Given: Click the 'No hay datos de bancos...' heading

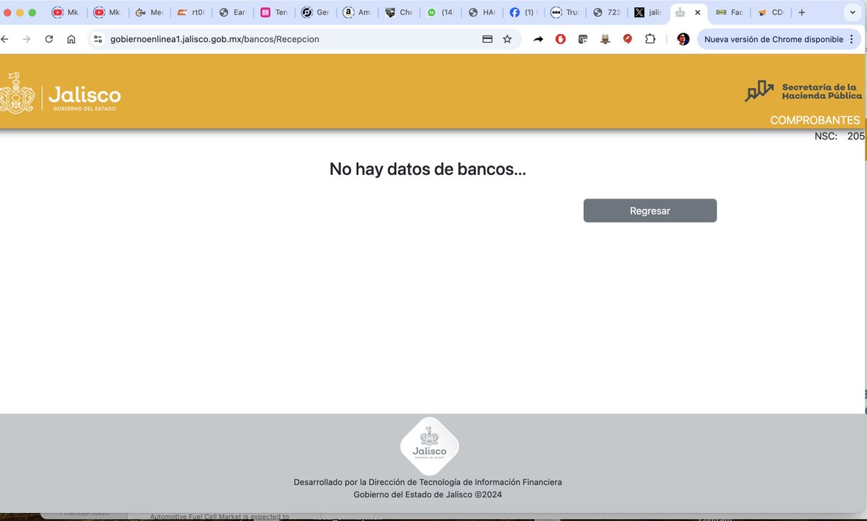Looking at the screenshot, I should (428, 170).
